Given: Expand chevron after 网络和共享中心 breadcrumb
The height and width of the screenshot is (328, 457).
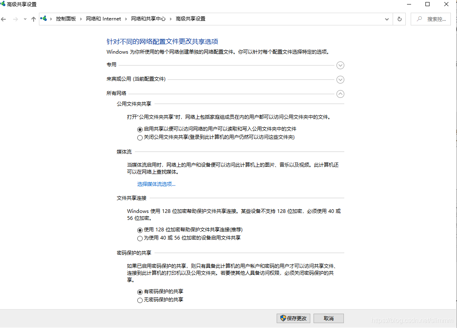Looking at the screenshot, I should coord(171,19).
